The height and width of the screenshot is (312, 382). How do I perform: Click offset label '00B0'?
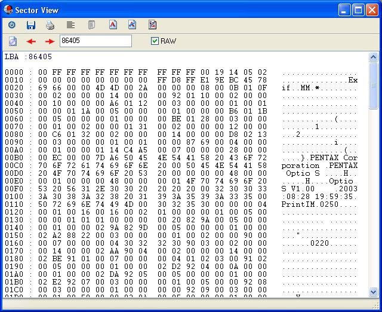point(14,158)
